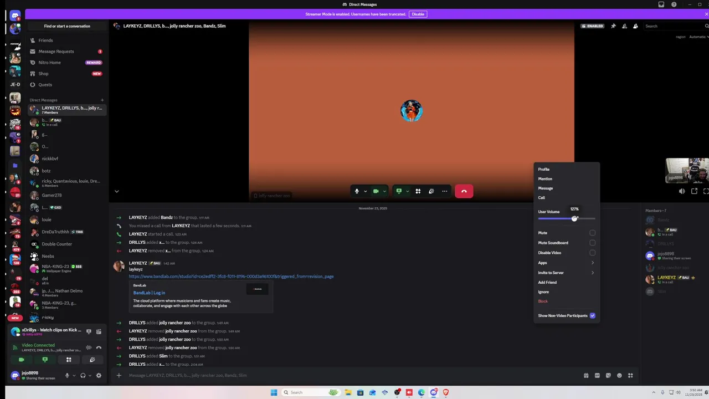Image resolution: width=709 pixels, height=399 pixels.
Task: Open soundboard button in voice panel
Action: 92,360
